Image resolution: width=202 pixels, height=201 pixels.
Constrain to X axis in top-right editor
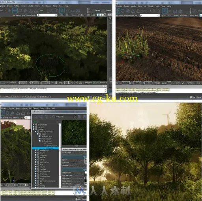pos(154,11)
